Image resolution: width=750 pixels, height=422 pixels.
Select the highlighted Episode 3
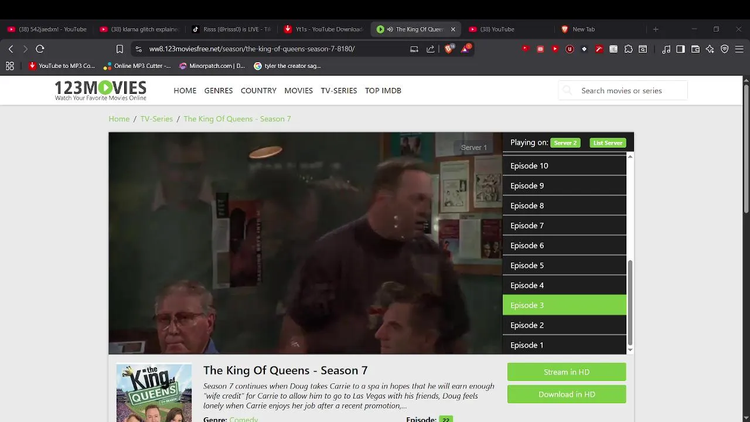(564, 305)
